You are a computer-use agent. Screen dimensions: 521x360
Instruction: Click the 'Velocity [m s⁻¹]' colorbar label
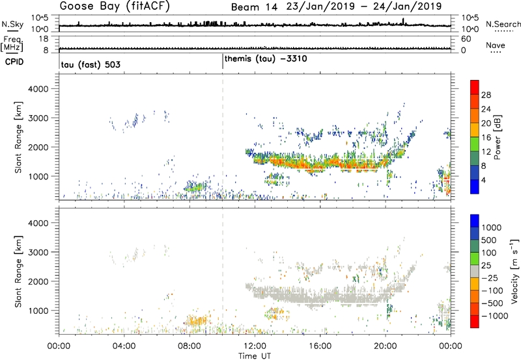tap(514, 272)
